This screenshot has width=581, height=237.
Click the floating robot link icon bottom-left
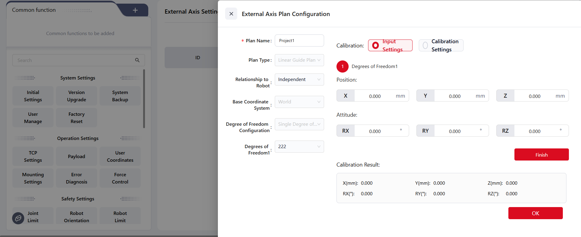pyautogui.click(x=18, y=218)
